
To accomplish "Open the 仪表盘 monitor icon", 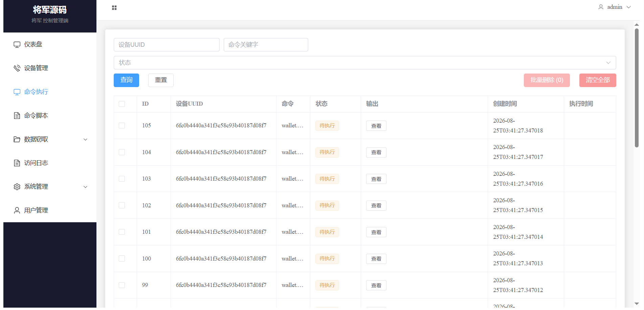I will (x=17, y=44).
